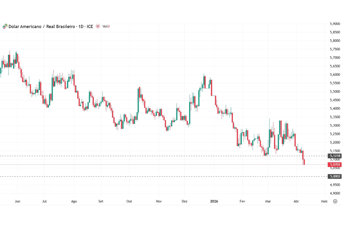This screenshot has height=228, width=342.
Task: Click the 5,9000 price scale label
Action: tap(335, 24)
